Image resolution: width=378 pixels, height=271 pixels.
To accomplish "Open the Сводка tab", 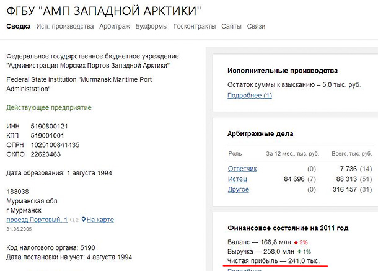I will pyautogui.click(x=18, y=27).
